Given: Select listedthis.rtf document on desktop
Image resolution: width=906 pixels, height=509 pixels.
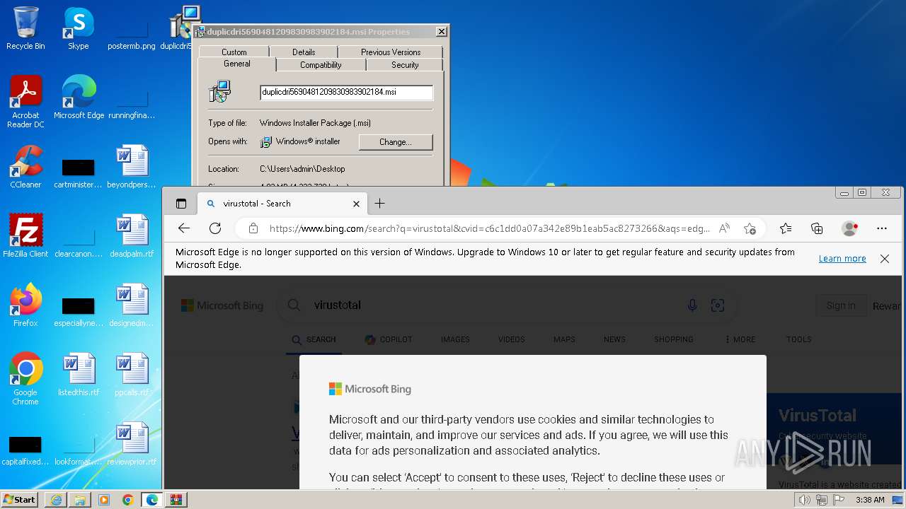Looking at the screenshot, I should [79, 375].
